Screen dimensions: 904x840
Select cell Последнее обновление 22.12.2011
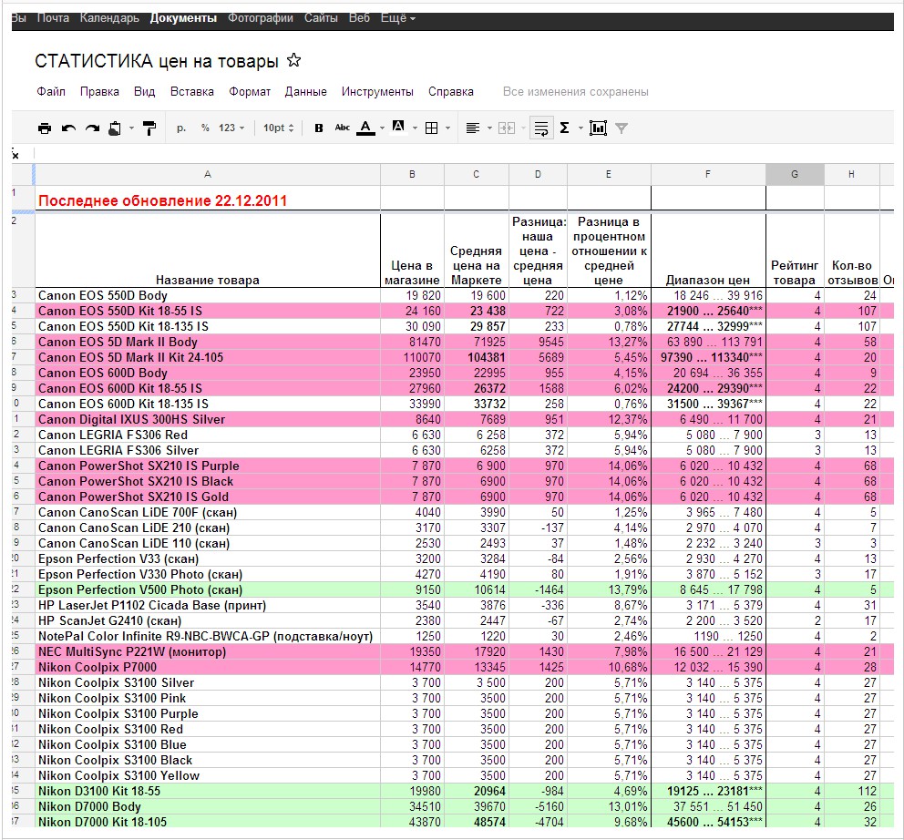[208, 199]
